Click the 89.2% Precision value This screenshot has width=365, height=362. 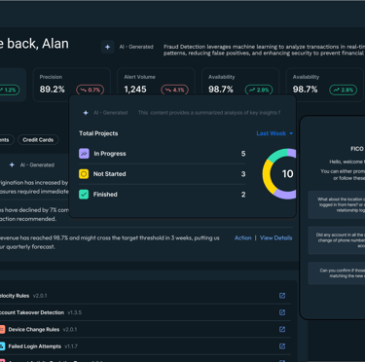[x=53, y=90]
